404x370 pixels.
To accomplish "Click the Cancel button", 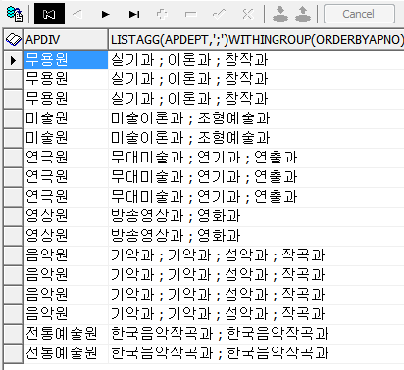I will point(359,14).
